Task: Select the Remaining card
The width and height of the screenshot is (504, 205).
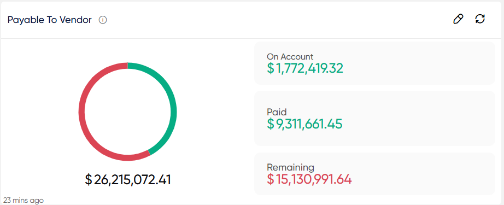Action: tap(374, 174)
